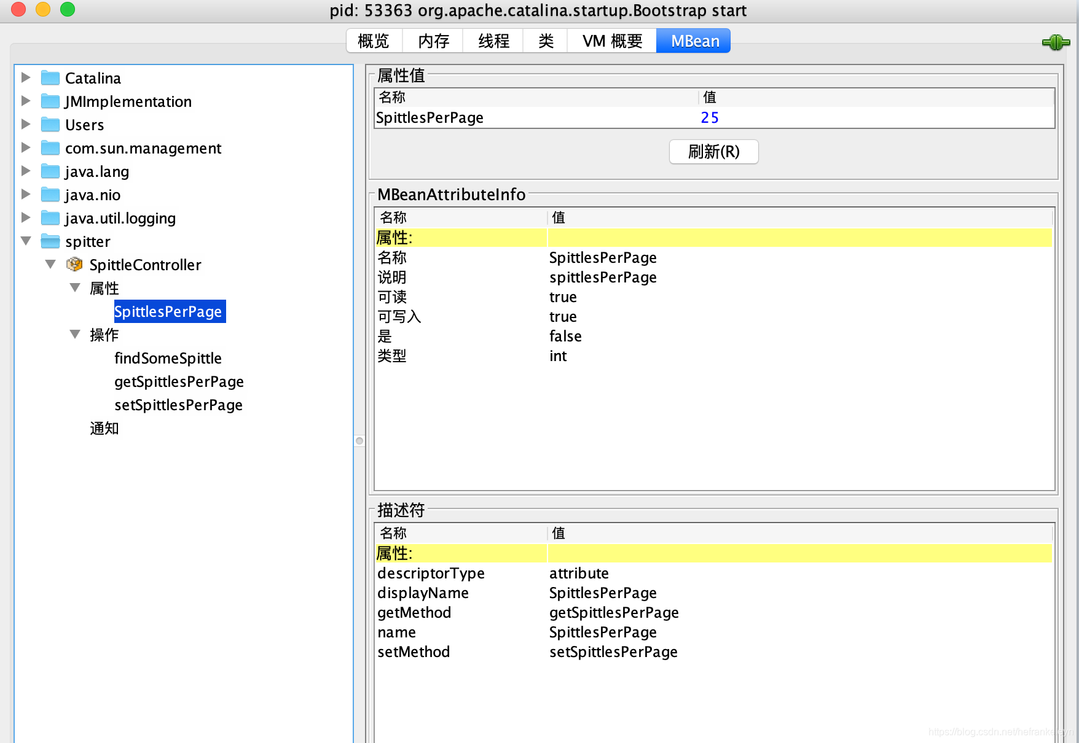This screenshot has width=1079, height=743.
Task: Click 值 column header in 属性值 table
Action: pos(876,97)
